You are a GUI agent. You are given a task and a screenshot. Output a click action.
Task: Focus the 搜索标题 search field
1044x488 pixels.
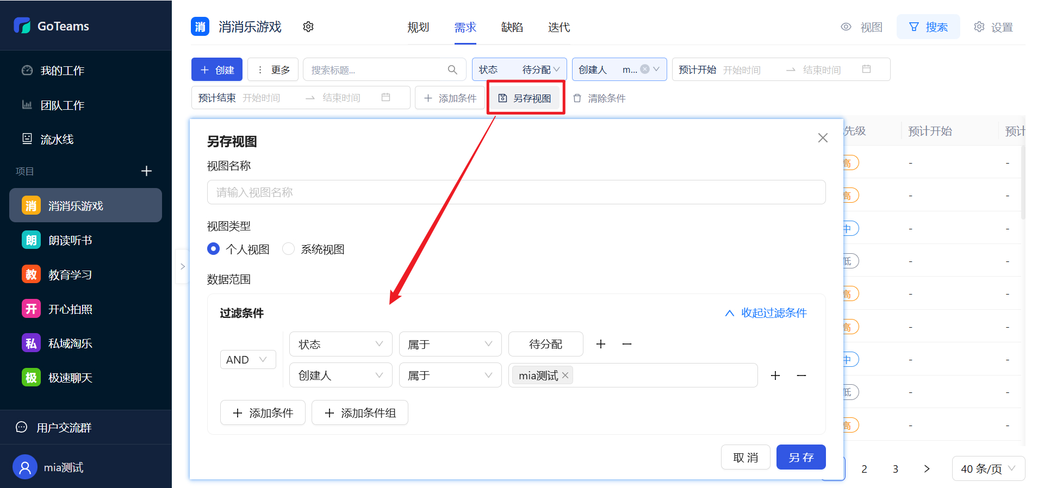tap(384, 70)
